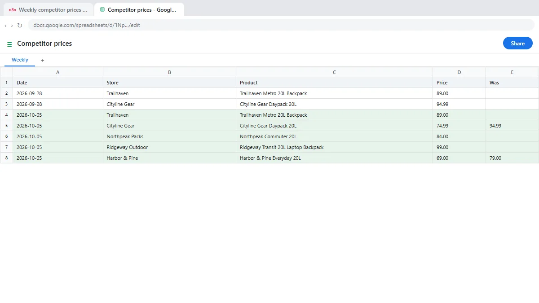
Task: Select price cell 99.00
Action: tap(459, 147)
